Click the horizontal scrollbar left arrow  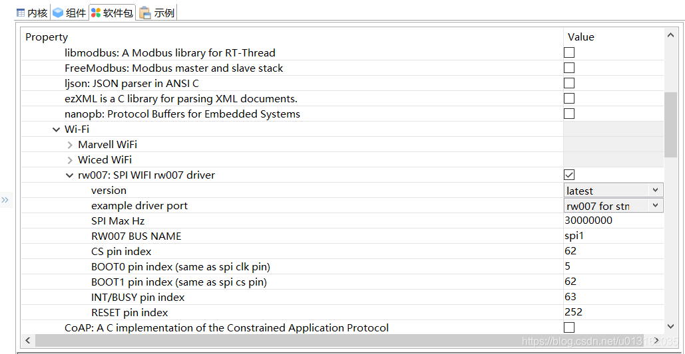28,340
